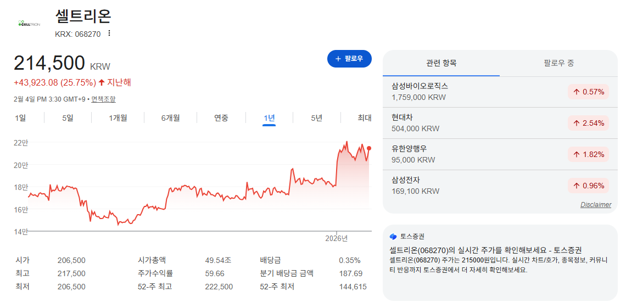Screen dimensions: 626x308
Task: Click the 214,500 current price value
Action: tap(49, 63)
